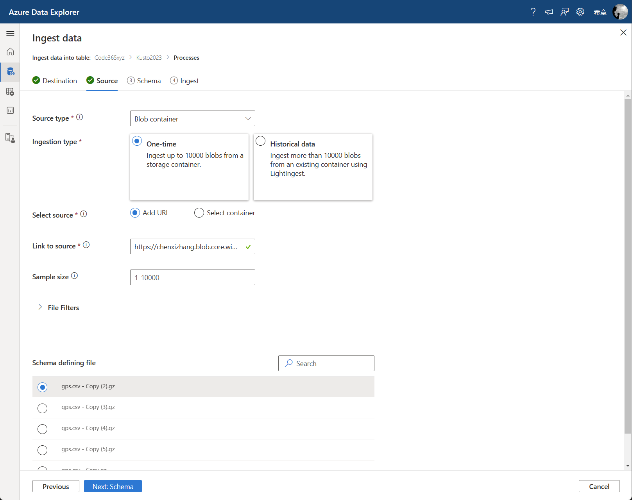Viewport: 632px width, 500px height.
Task: Click the Sample size info icon
Action: point(75,276)
